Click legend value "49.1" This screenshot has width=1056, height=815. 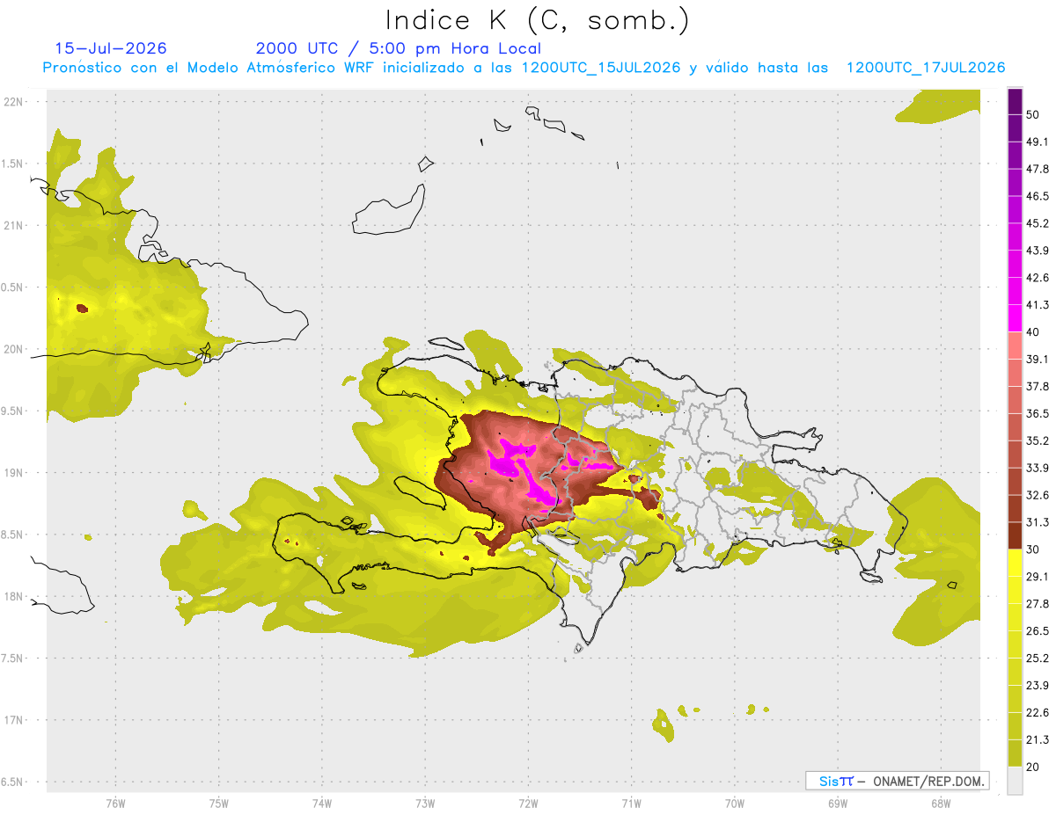(x=1038, y=142)
